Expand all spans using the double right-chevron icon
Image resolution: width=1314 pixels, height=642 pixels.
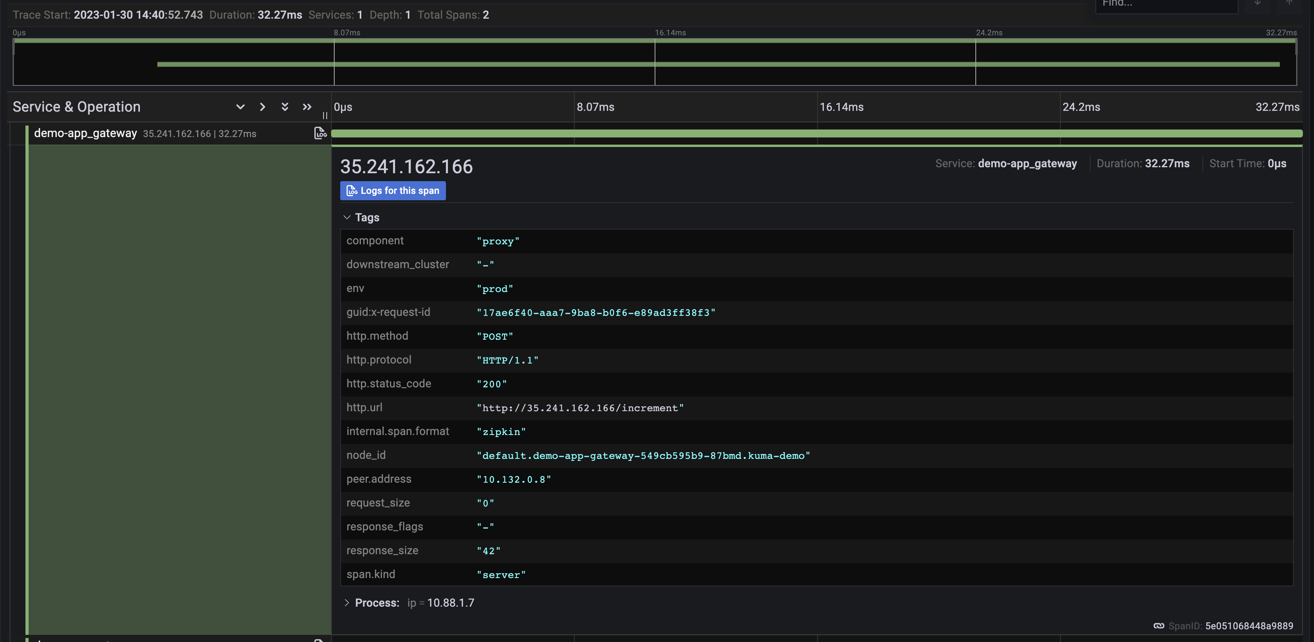(306, 107)
